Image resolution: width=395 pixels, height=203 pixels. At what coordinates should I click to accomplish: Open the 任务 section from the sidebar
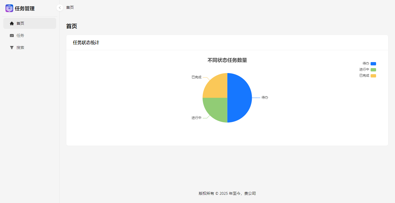[21, 35]
